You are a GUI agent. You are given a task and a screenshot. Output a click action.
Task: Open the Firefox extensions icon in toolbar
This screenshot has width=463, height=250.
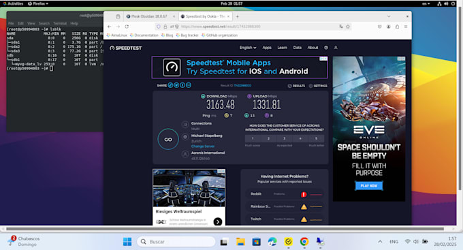(397, 27)
